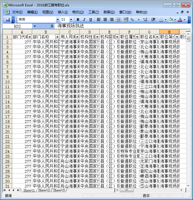Align cell text to the left
The image size is (193, 200).
pos(99,20)
